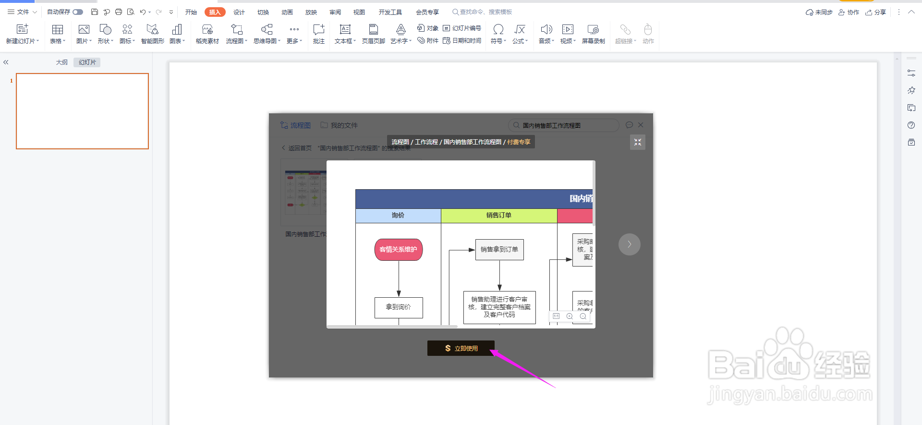
Task: Click the fit-to-size icon in preview
Action: 556,316
